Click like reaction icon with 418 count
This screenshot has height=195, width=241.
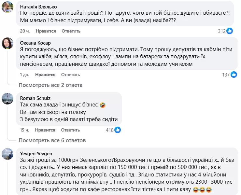tap(118, 130)
